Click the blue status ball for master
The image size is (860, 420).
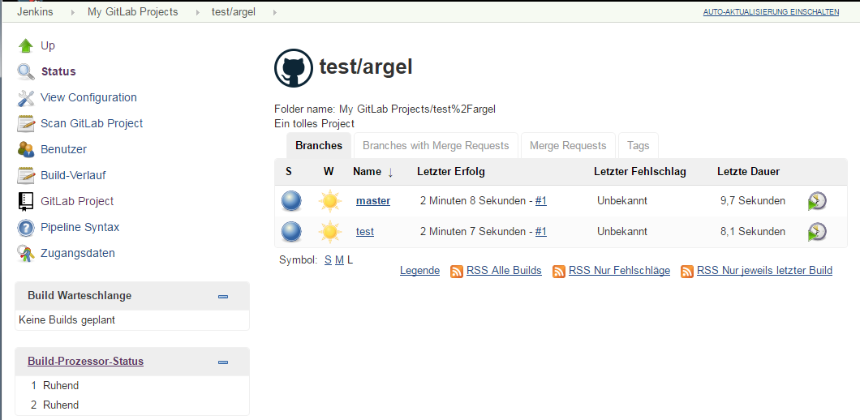click(x=291, y=201)
